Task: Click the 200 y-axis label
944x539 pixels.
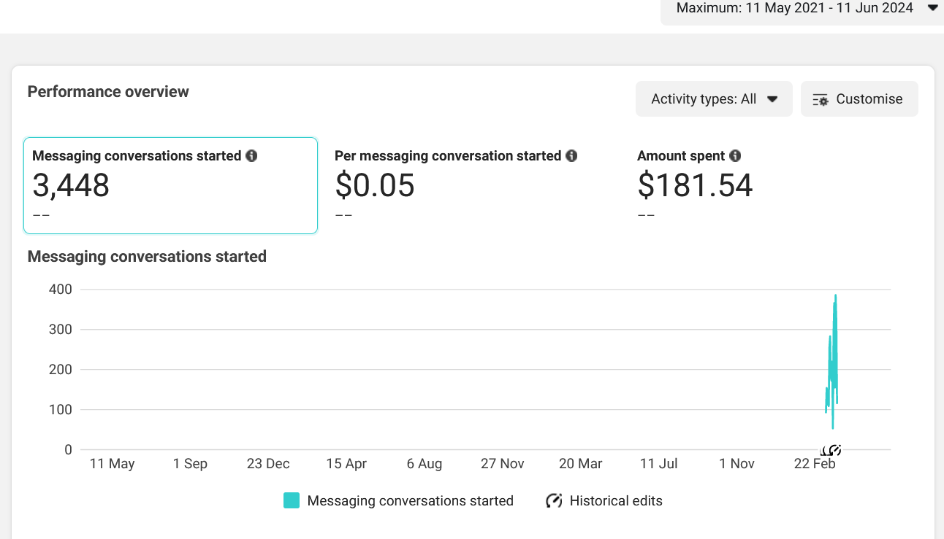Action: click(x=61, y=370)
